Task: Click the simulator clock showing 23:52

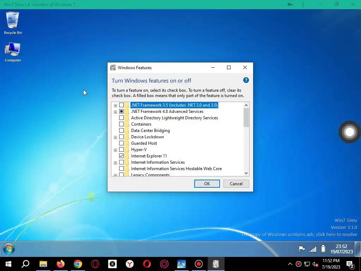Action: point(342,249)
